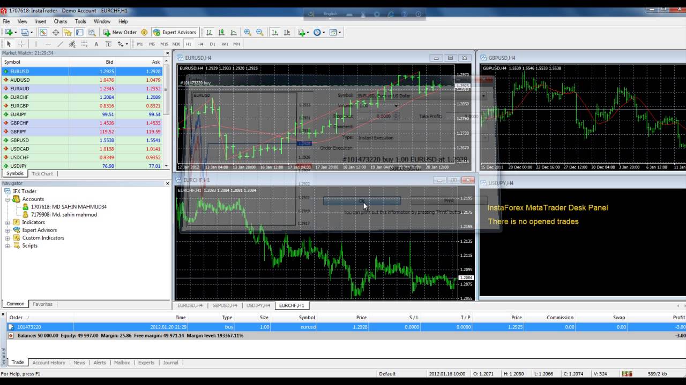The image size is (686, 385).
Task: Switch chart to candlesticks type
Action: [x=221, y=32]
